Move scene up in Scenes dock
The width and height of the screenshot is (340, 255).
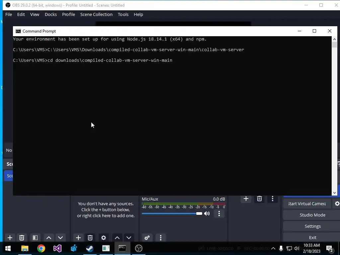(49, 238)
